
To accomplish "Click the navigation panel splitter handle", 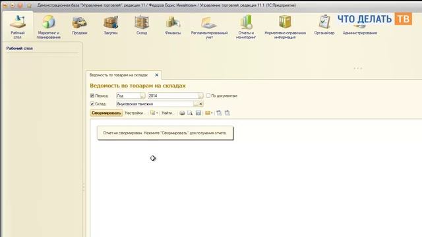I will (x=84, y=187).
